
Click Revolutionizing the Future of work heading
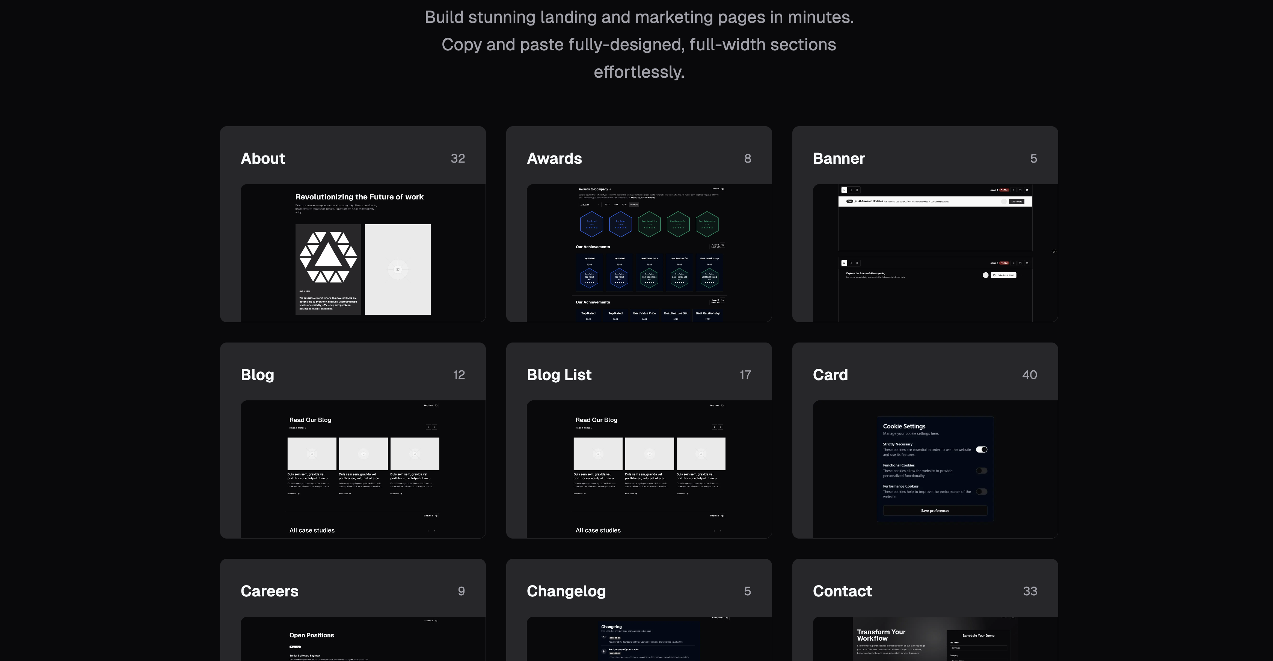point(359,197)
